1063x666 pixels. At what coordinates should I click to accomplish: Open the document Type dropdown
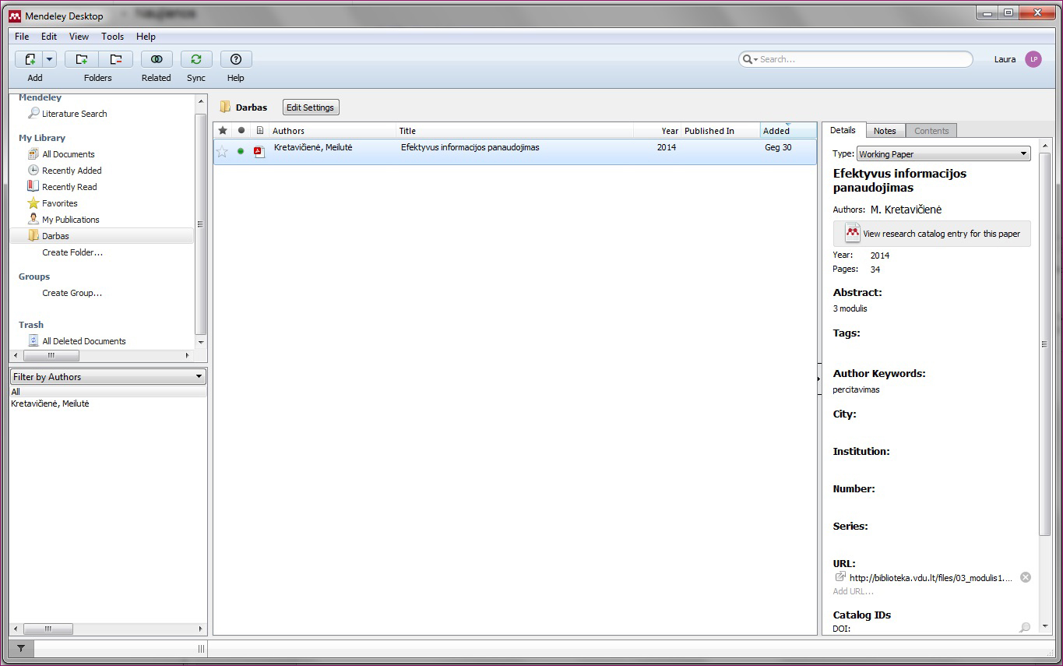pyautogui.click(x=943, y=154)
